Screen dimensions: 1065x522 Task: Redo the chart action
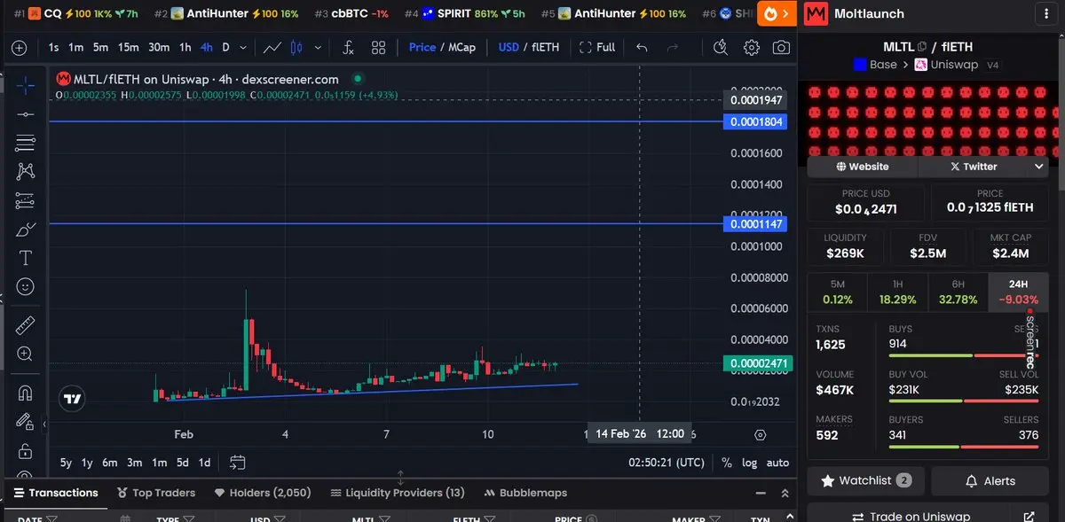pyautogui.click(x=673, y=47)
